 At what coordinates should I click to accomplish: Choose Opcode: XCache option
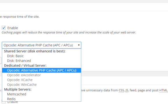42,80
